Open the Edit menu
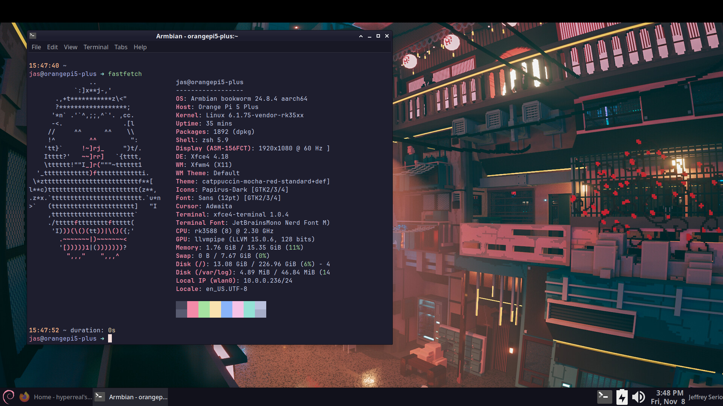Viewport: 723px width, 406px height. (52, 47)
